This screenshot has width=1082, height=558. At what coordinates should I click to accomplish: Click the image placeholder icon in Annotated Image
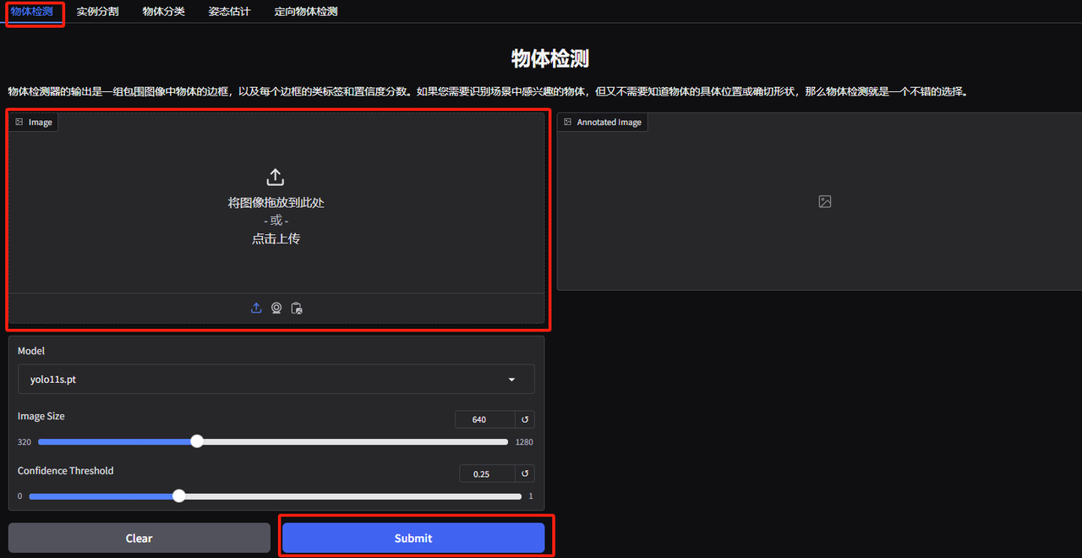(x=824, y=201)
